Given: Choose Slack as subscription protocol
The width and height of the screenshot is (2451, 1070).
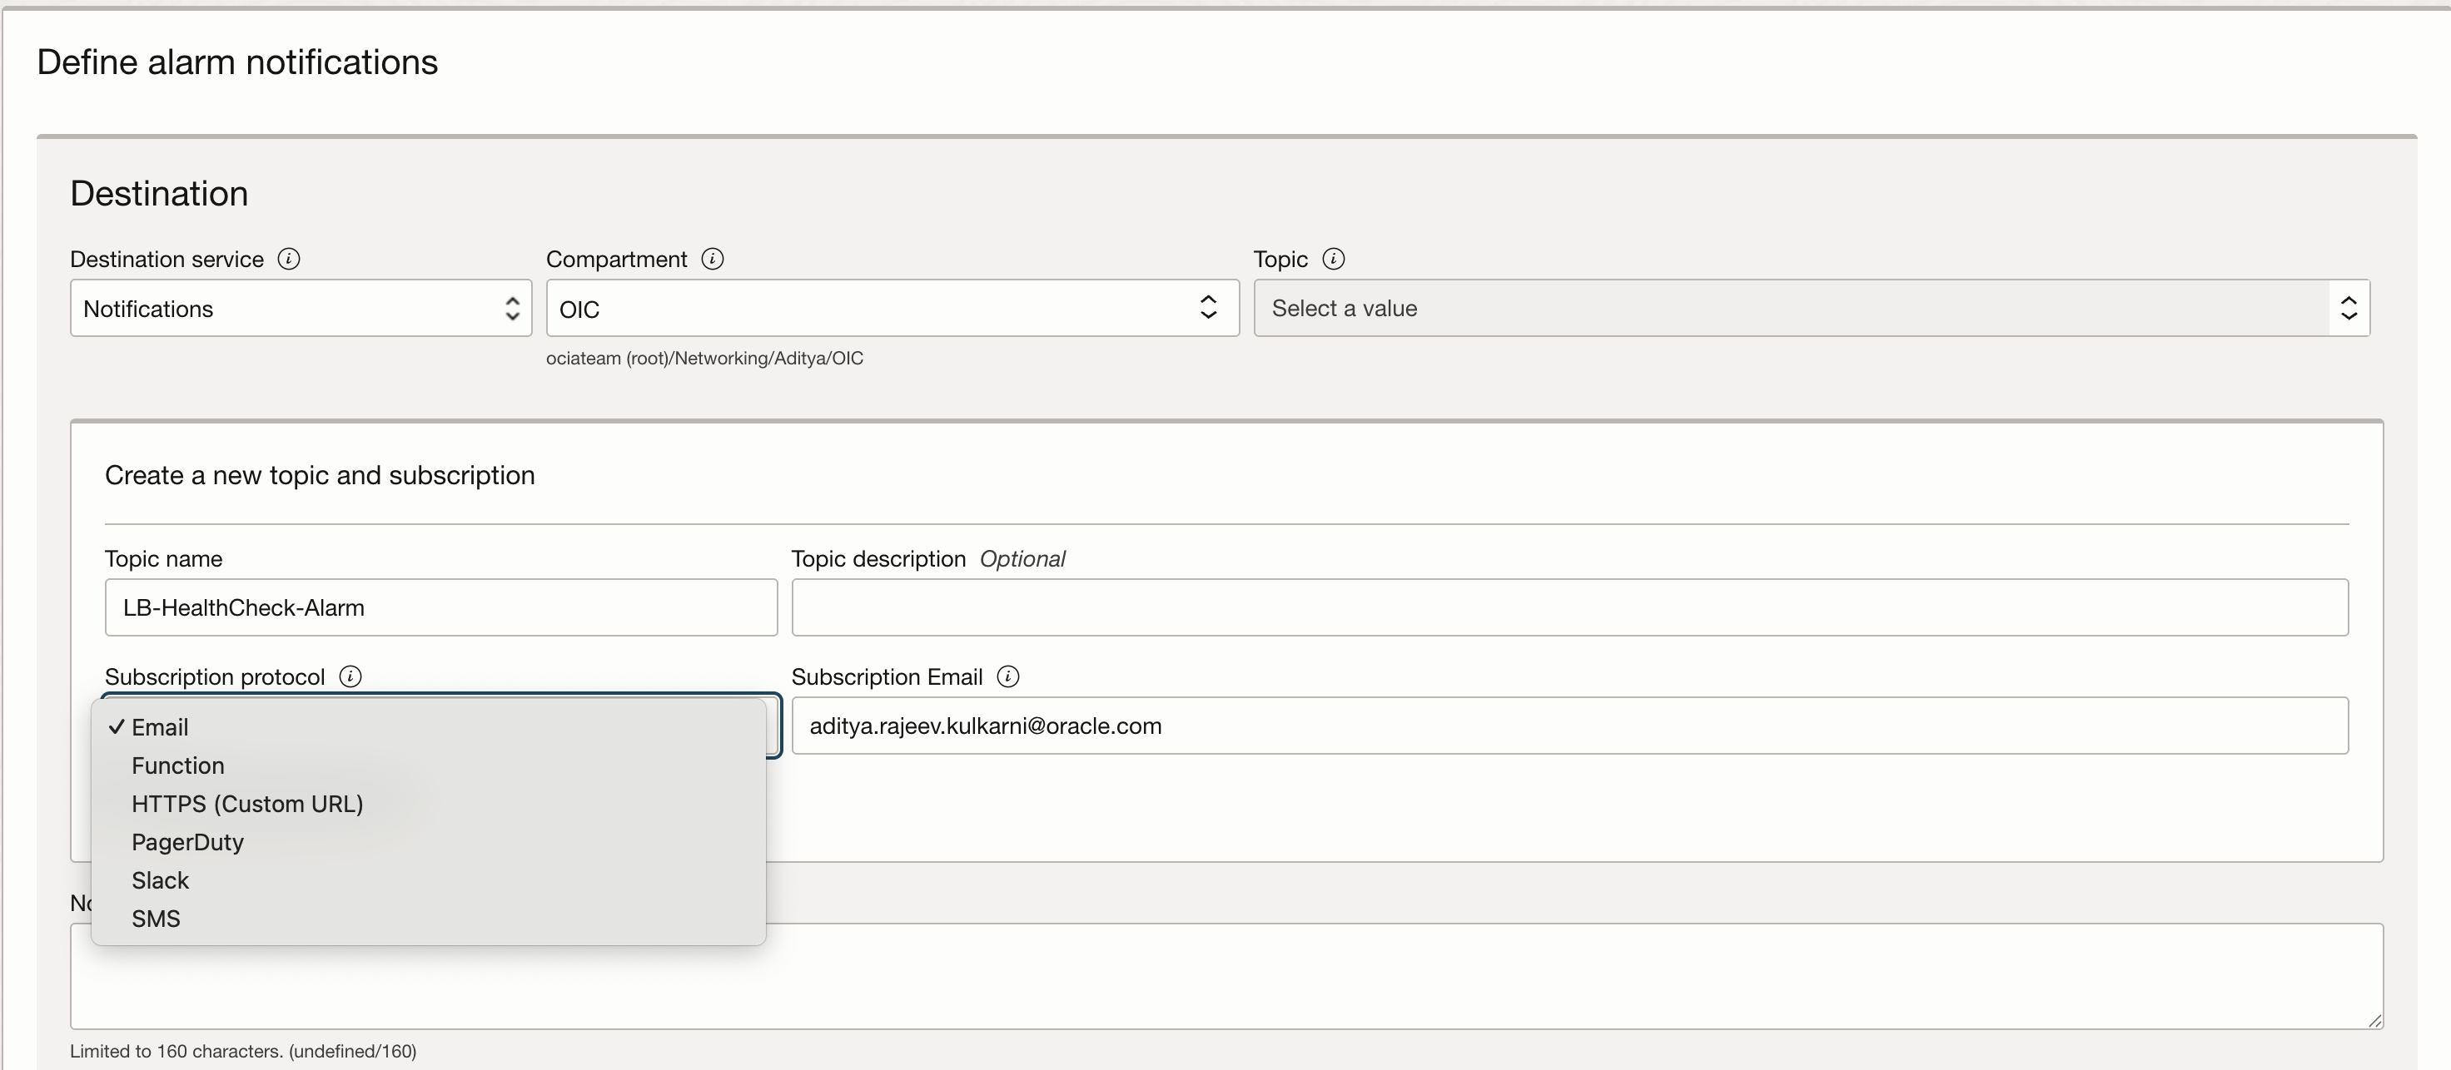Looking at the screenshot, I should [x=160, y=881].
